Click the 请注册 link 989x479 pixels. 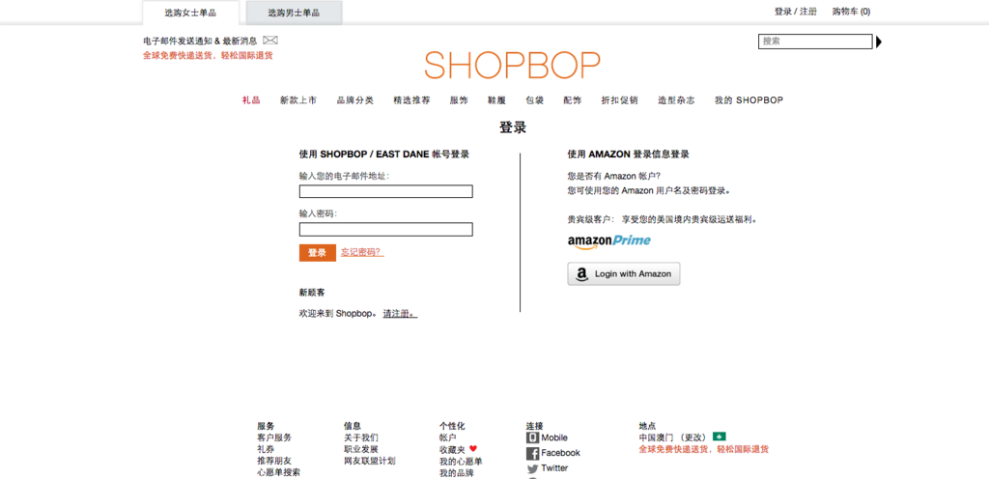point(400,313)
